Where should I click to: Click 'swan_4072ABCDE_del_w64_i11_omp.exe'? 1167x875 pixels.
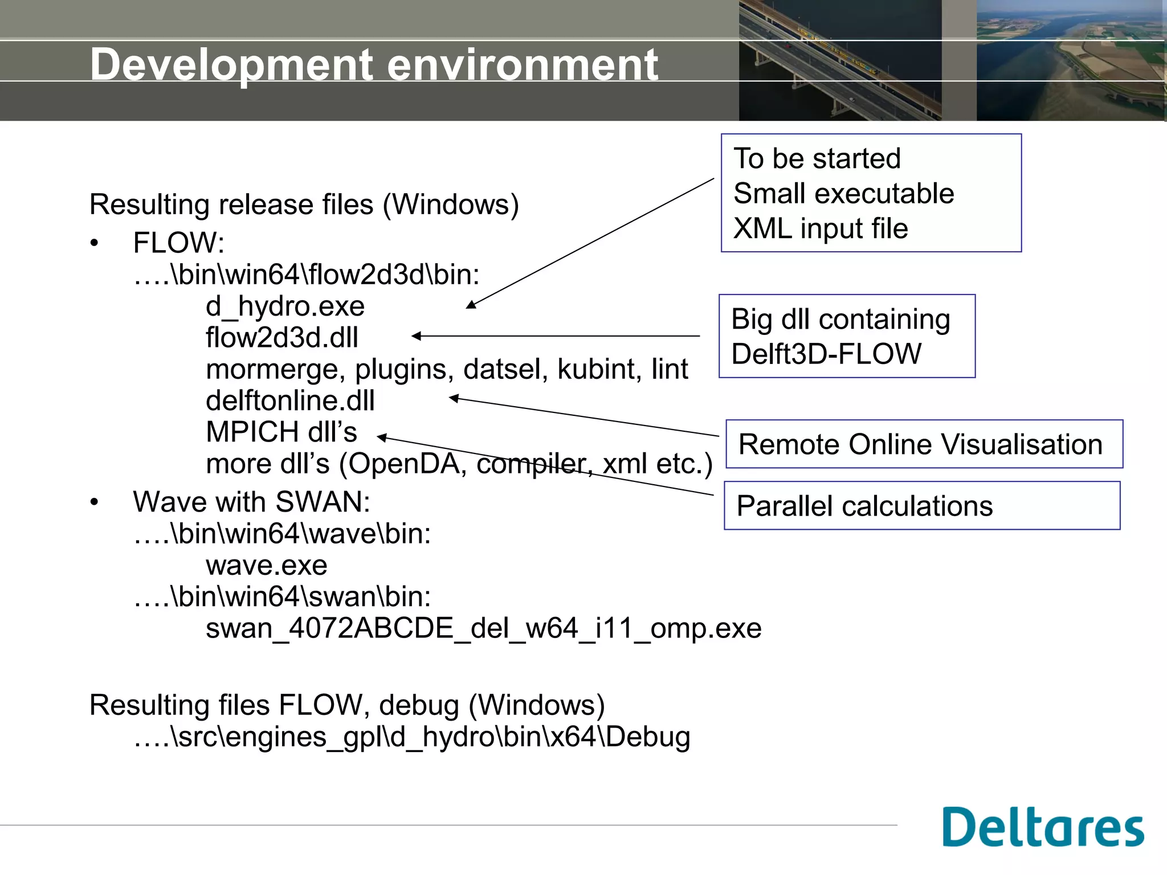(484, 629)
